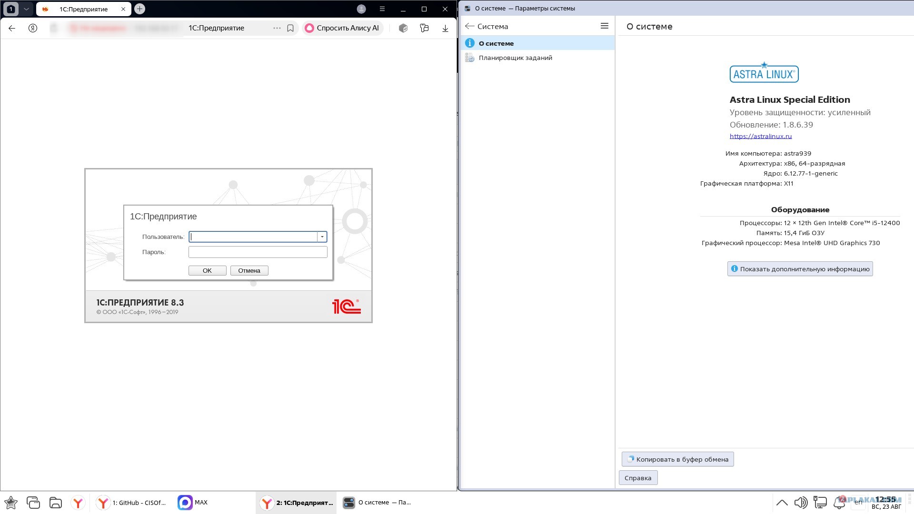This screenshot has width=914, height=514.
Task: Cancel the 1C login dialog
Action: click(x=249, y=270)
